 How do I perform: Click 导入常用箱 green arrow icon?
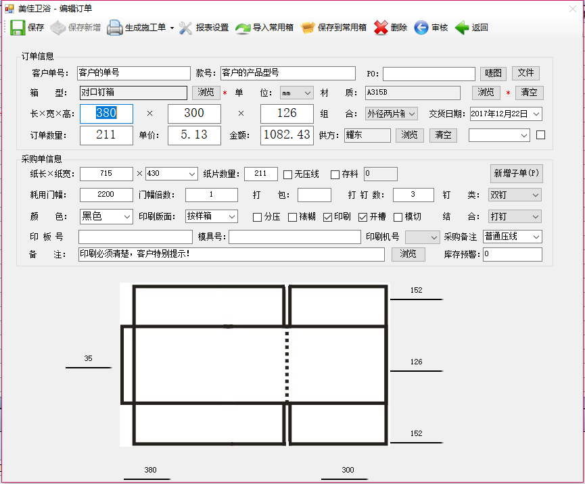tap(243, 28)
